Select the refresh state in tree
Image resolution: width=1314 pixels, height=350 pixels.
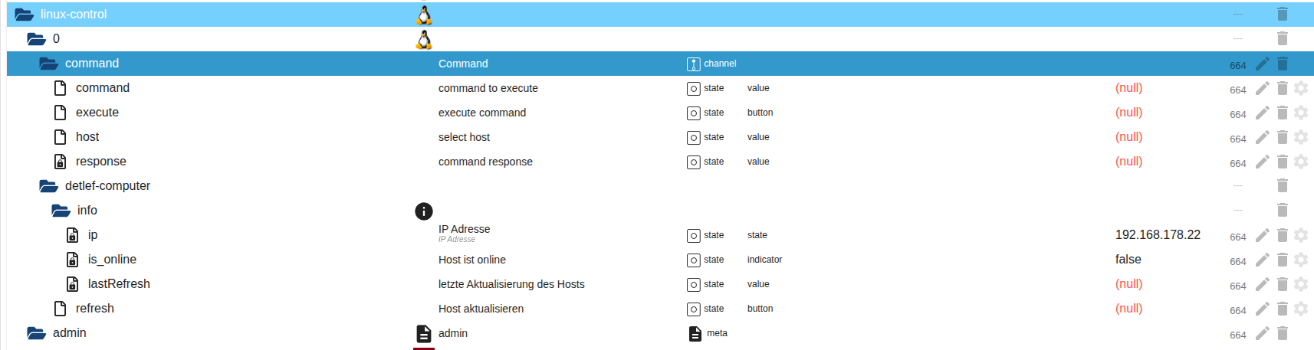point(94,309)
